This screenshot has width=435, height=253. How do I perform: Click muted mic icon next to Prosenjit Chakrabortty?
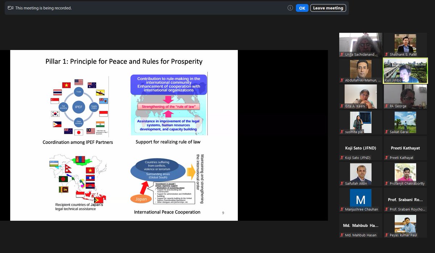387,183
